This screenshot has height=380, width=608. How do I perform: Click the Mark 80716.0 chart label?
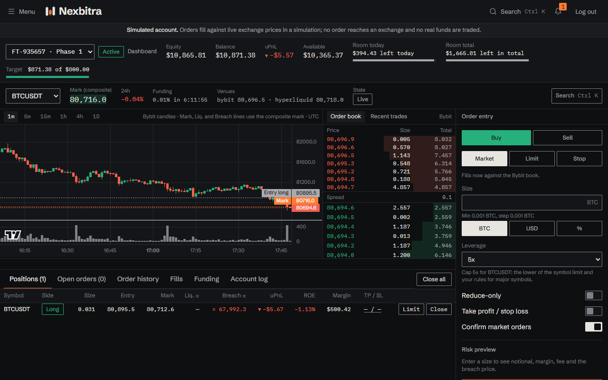(x=297, y=200)
